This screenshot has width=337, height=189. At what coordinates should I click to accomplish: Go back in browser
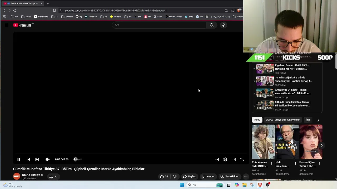point(4,10)
